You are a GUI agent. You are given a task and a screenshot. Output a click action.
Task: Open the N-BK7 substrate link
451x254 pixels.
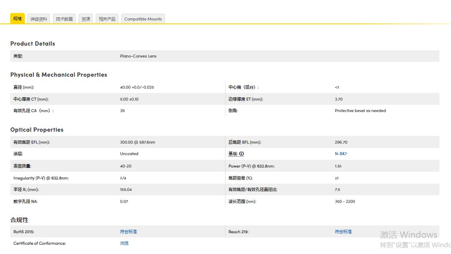click(341, 154)
